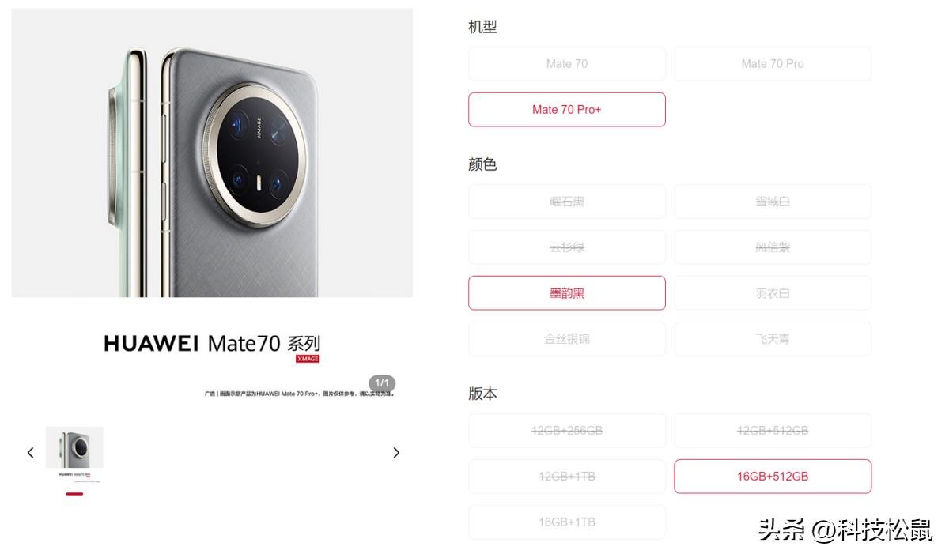Open the main Mate 70 Pro+ product photo
The width and height of the screenshot is (949, 558).
click(212, 153)
